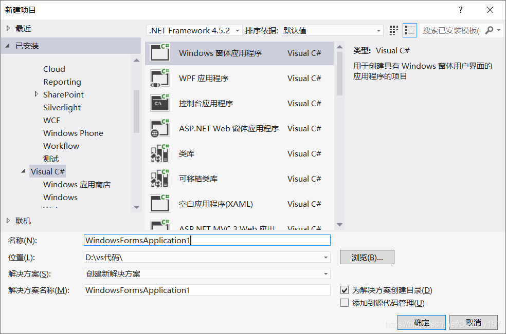The image size is (506, 334).
Task: Expand the 最近 section
Action: 8,28
